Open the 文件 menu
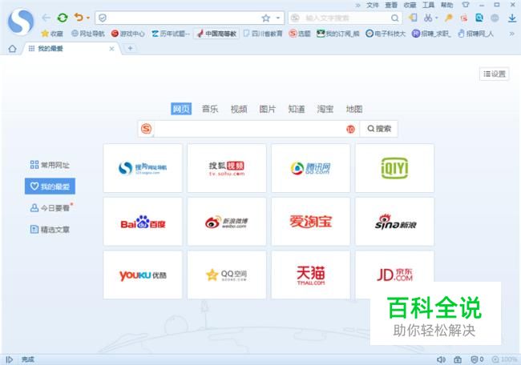Screen dimensions: 521x365 coord(373,5)
